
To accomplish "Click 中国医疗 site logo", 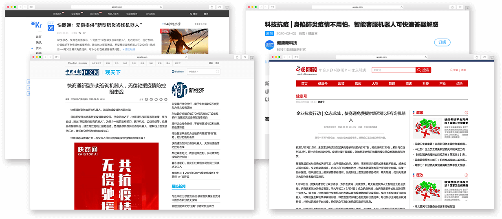I will pos(307,70).
